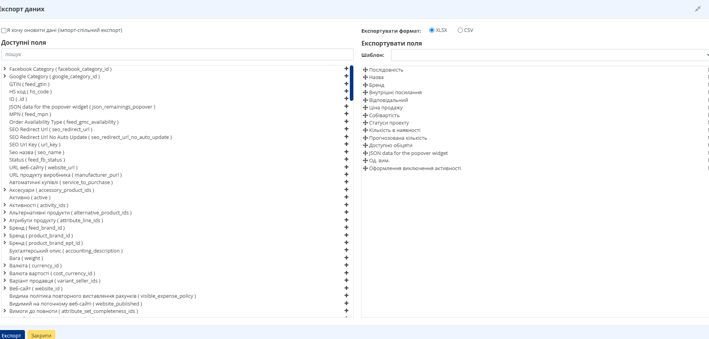Click the Закрити button

41,335
